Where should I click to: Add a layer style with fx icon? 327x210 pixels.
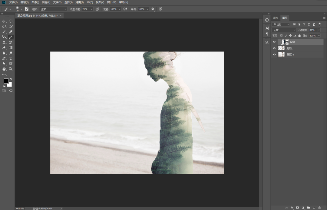(292, 208)
